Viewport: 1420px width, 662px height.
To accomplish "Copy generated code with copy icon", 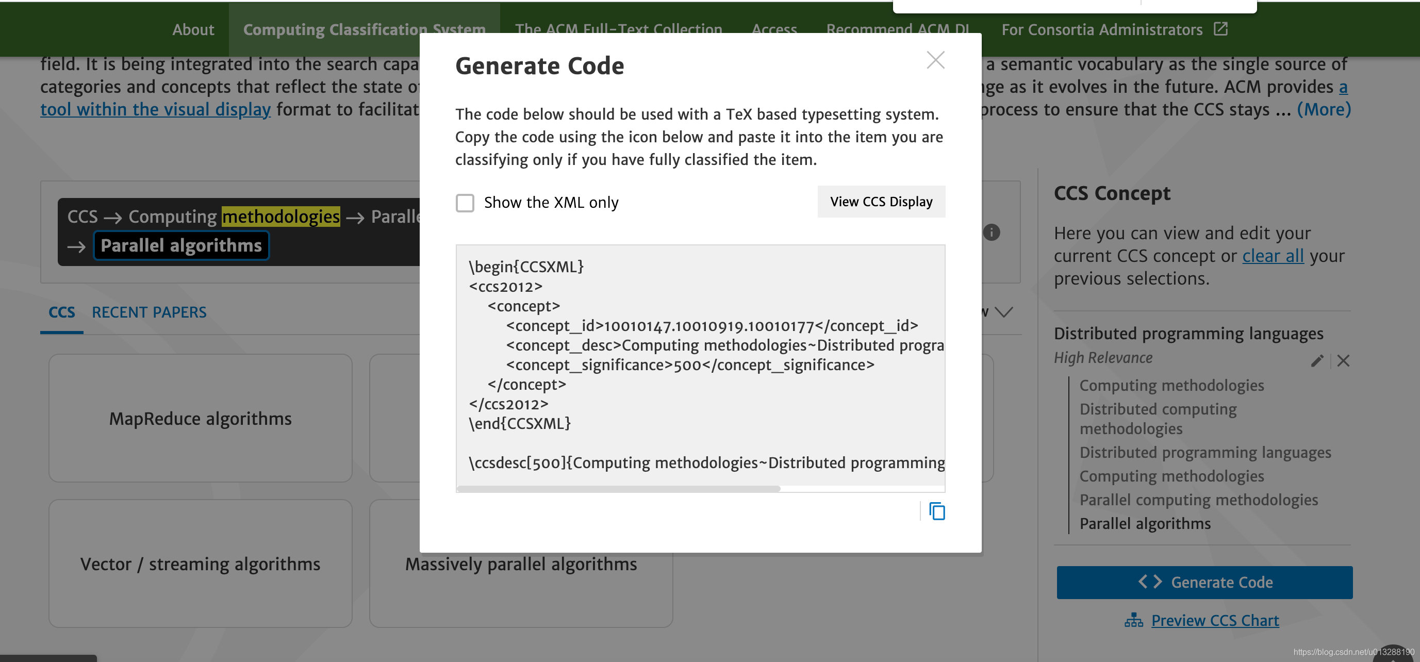I will tap(936, 511).
